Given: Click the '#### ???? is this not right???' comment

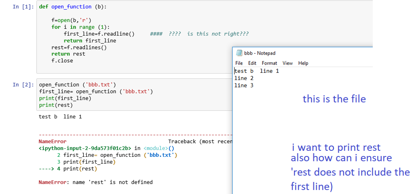Looking at the screenshot, I should click(x=199, y=34).
